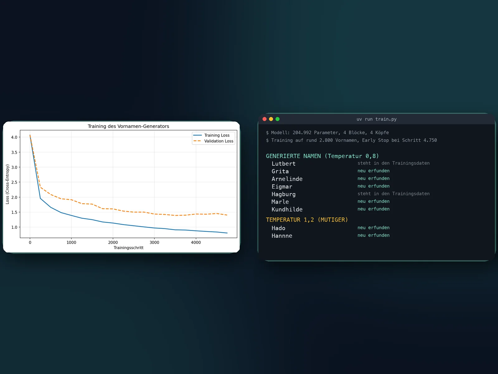Click 'neu erfunden' next to Hado
The height and width of the screenshot is (374, 498).
[374, 228]
